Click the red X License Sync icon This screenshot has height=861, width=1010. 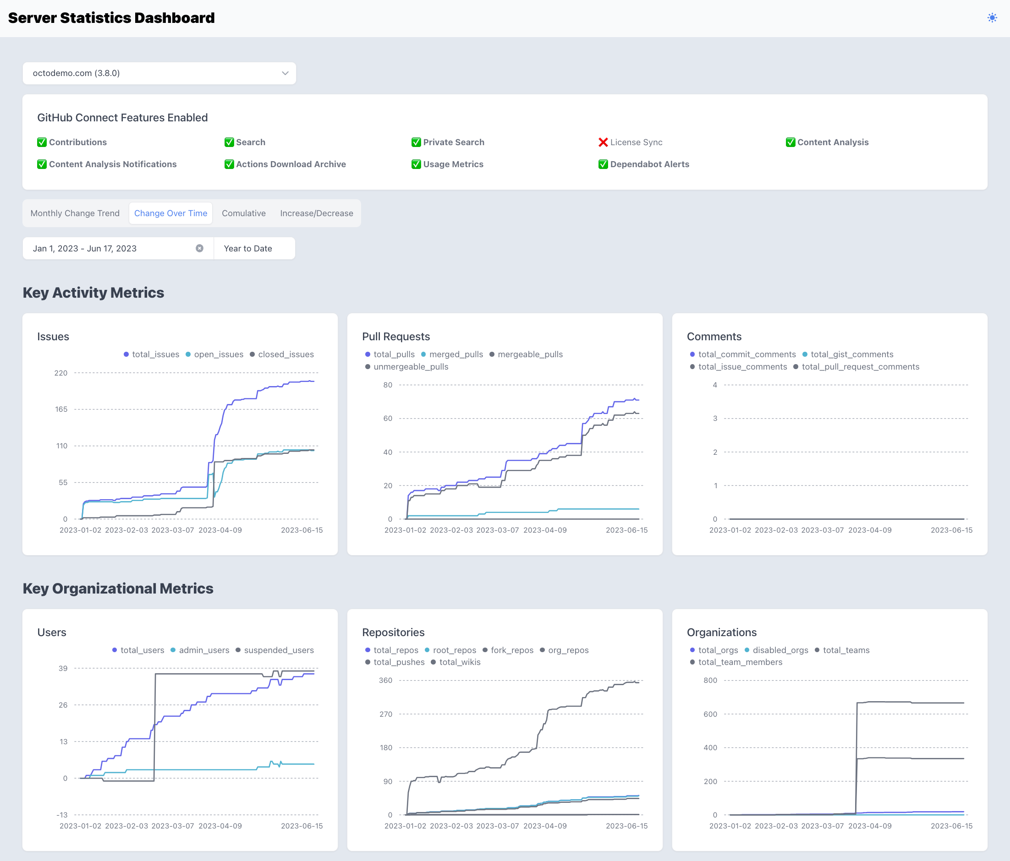point(603,142)
